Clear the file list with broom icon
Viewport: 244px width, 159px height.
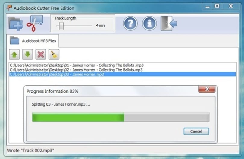tap(54, 55)
